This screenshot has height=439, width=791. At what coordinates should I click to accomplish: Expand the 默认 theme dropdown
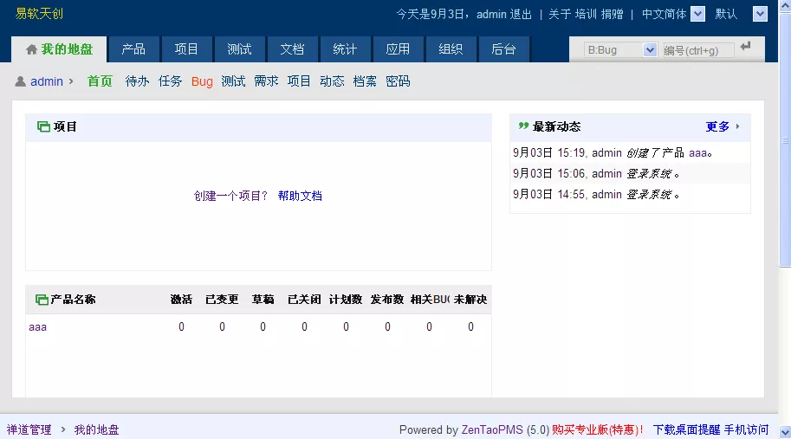click(760, 14)
